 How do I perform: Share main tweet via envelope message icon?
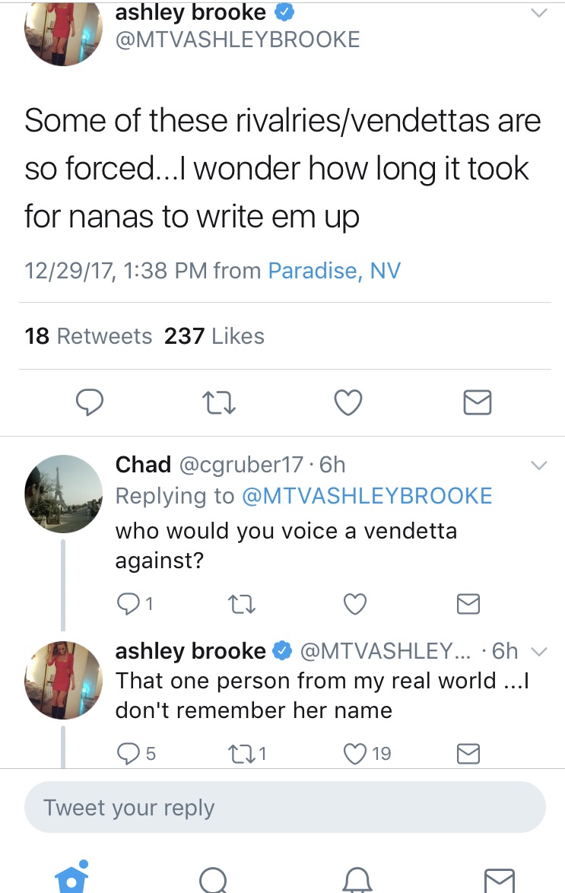[x=478, y=402]
